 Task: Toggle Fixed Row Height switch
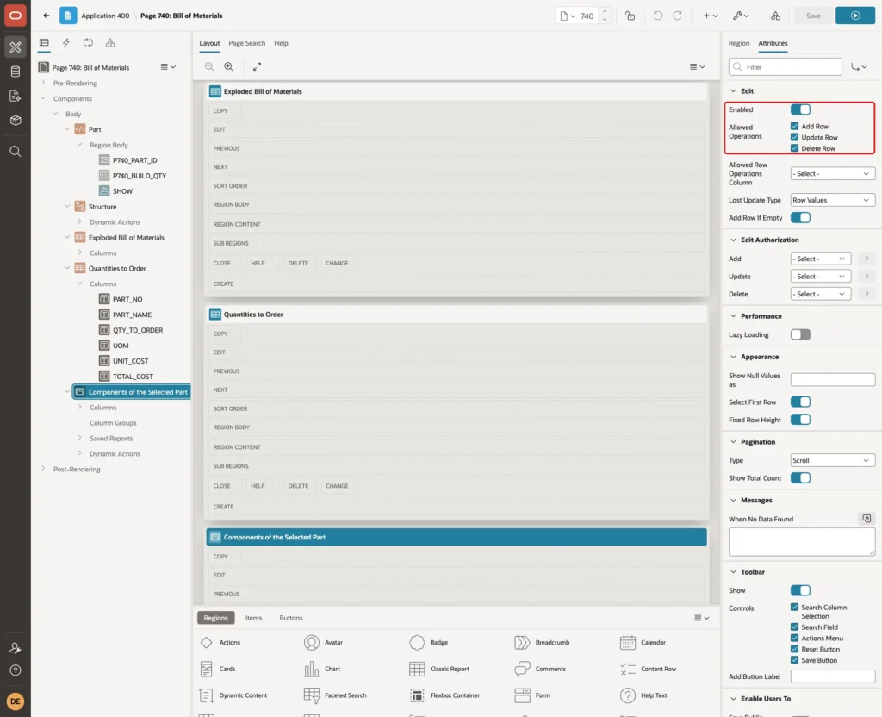tap(800, 420)
